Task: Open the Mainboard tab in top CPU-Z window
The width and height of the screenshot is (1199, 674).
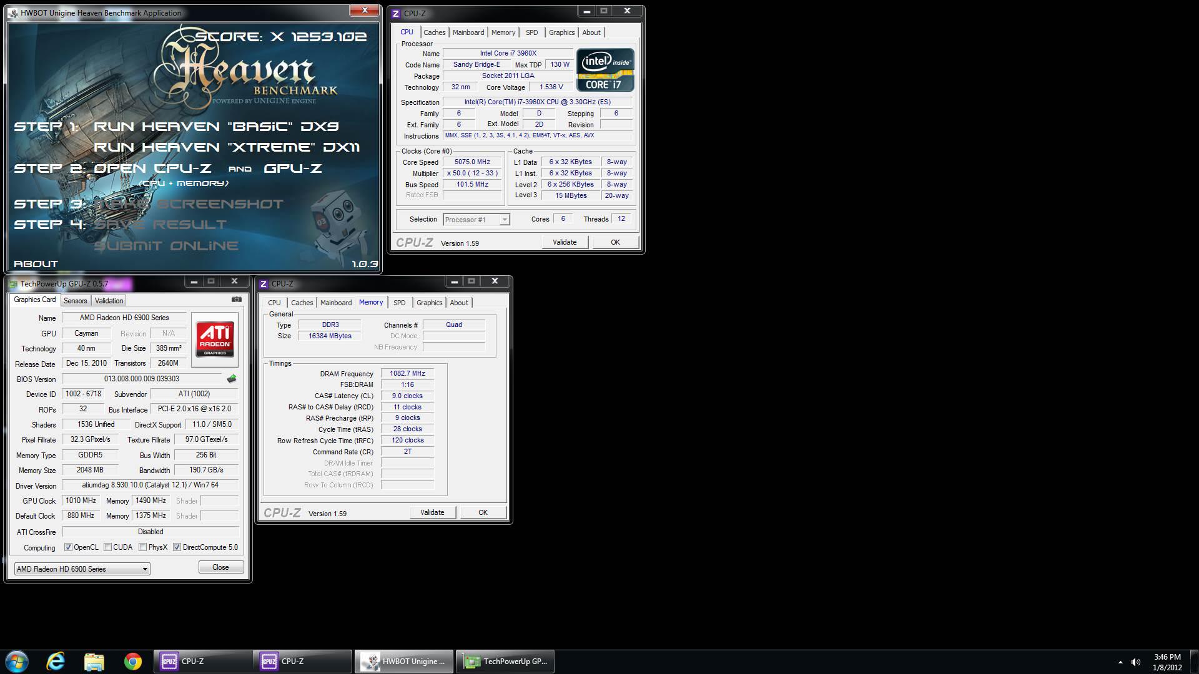Action: point(468,32)
